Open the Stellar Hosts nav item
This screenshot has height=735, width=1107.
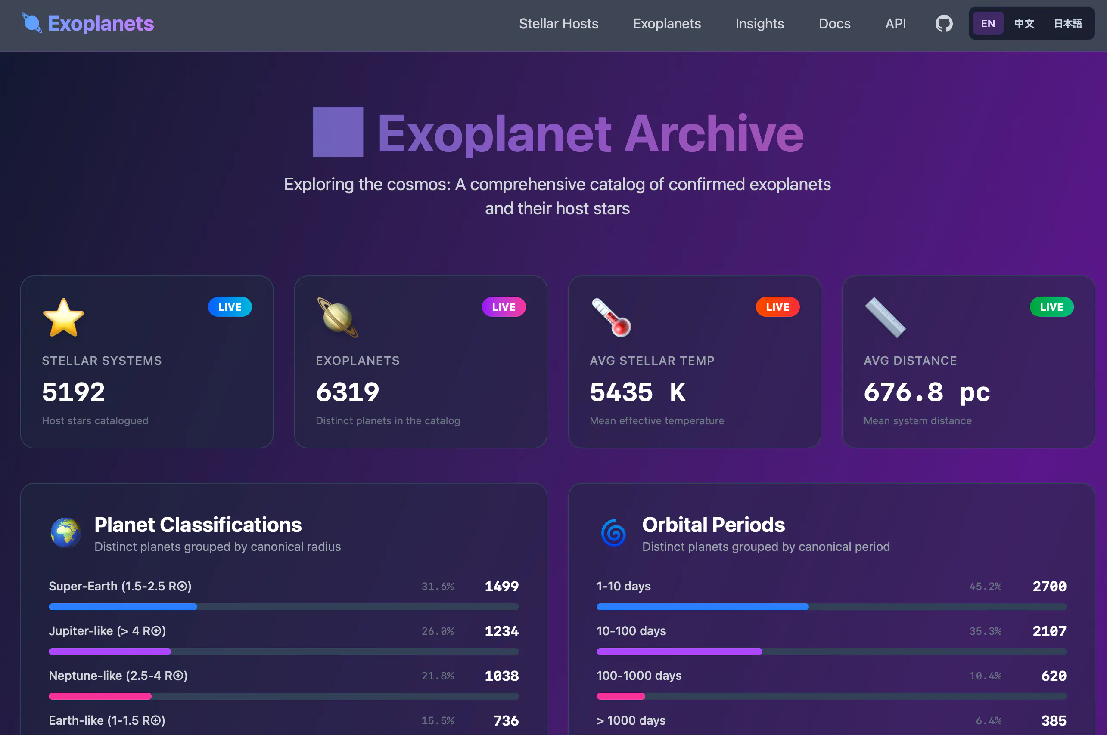point(559,23)
